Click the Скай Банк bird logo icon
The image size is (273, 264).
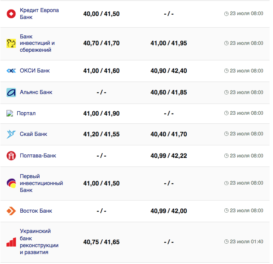(x=11, y=134)
